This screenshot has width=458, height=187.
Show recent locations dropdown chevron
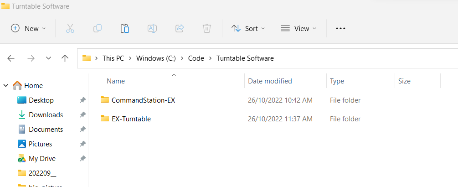click(x=48, y=58)
